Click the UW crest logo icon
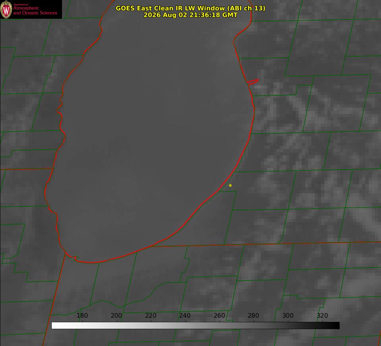Image resolution: width=381 pixels, height=346 pixels. click(x=6, y=9)
